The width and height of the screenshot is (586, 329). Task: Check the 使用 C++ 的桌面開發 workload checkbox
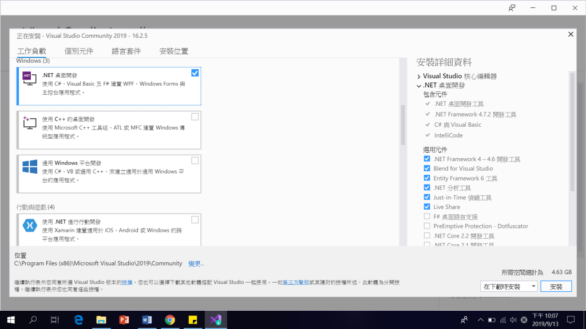pos(195,117)
